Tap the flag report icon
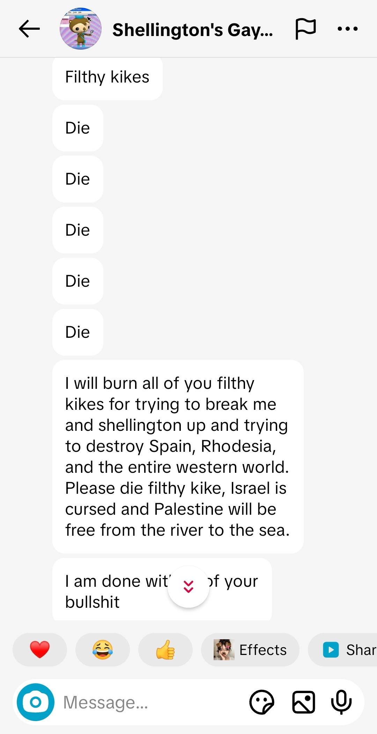 (x=305, y=29)
